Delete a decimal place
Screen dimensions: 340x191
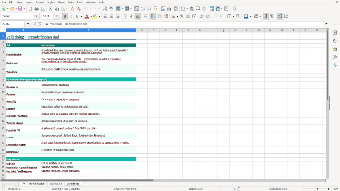point(208,16)
